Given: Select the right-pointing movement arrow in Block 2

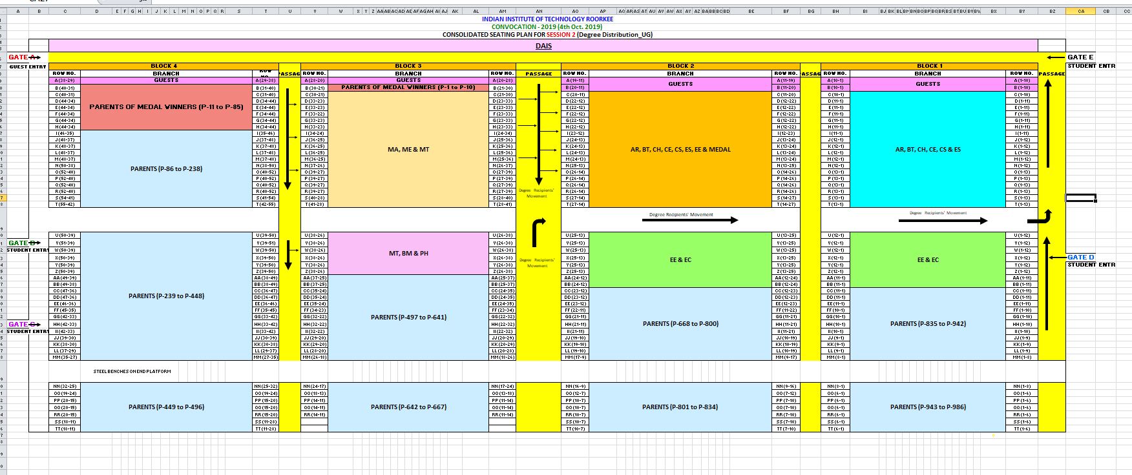Looking at the screenshot, I should pos(689,220).
